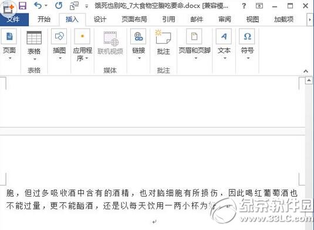Click the 媒体 group label
The height and width of the screenshot is (230, 314).
[110, 70]
